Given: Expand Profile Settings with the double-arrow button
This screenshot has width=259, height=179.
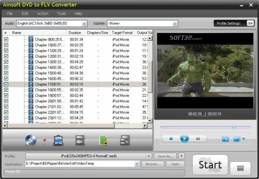Looking at the screenshot, I should pyautogui.click(x=250, y=23).
